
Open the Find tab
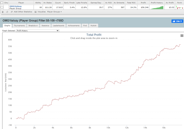[x=85, y=26]
